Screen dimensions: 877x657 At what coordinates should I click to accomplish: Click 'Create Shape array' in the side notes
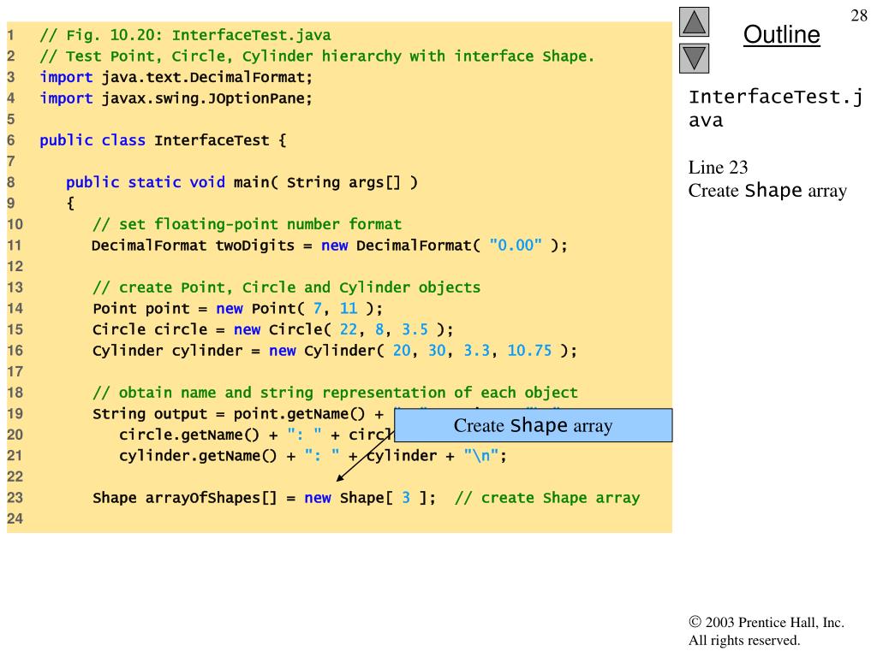767,191
